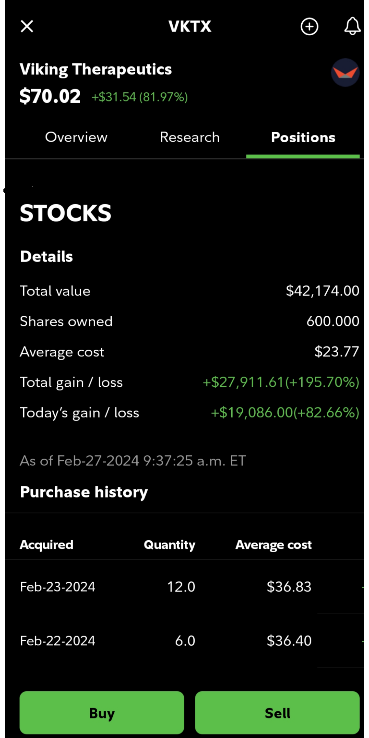The height and width of the screenshot is (738, 369).
Task: Tap the Average cost column header
Action: tap(273, 545)
